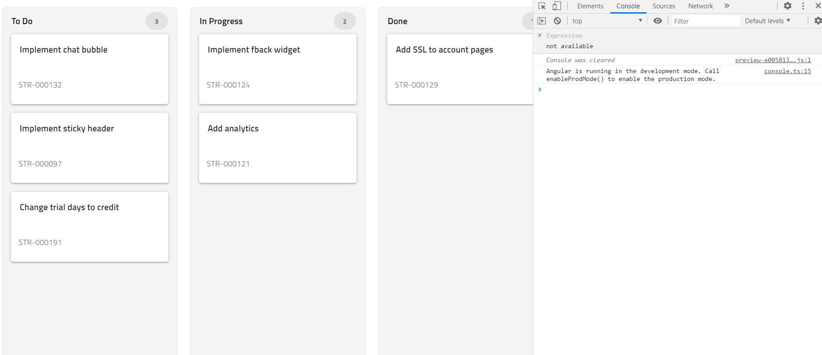Click ticket ID STR-000132

[x=40, y=85]
